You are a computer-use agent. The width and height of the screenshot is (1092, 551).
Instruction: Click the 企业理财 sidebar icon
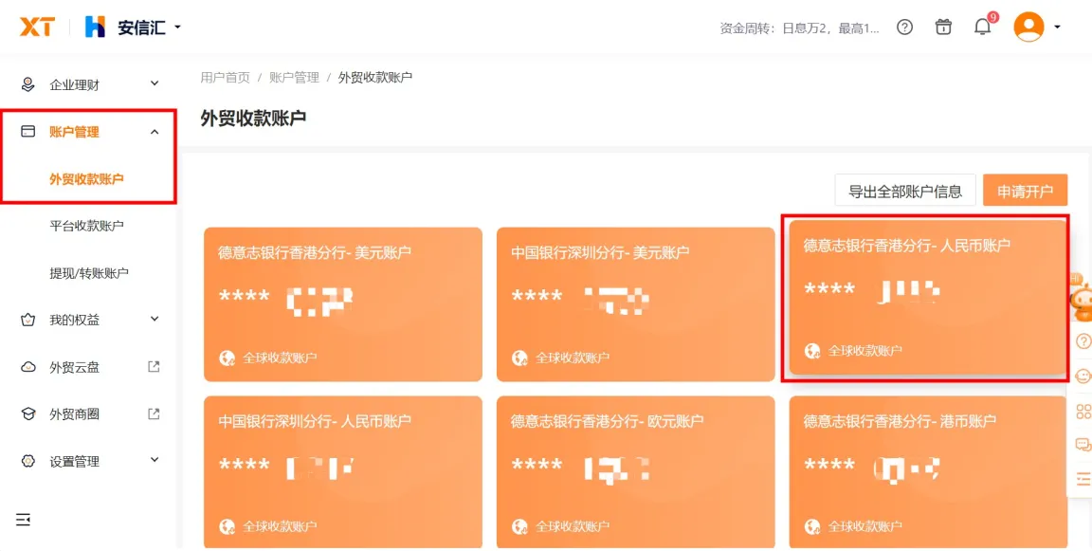click(x=27, y=85)
